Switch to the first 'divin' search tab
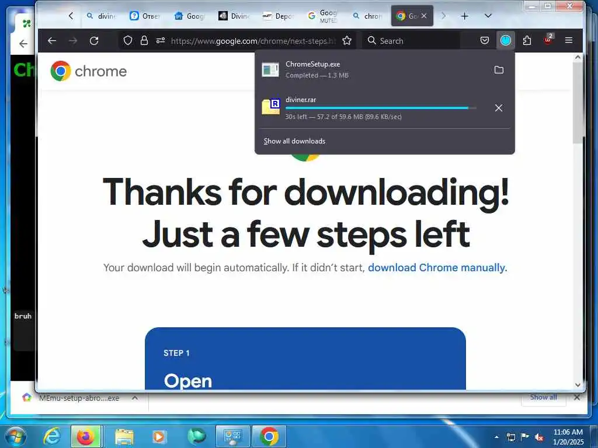The image size is (598, 448). (x=101, y=16)
